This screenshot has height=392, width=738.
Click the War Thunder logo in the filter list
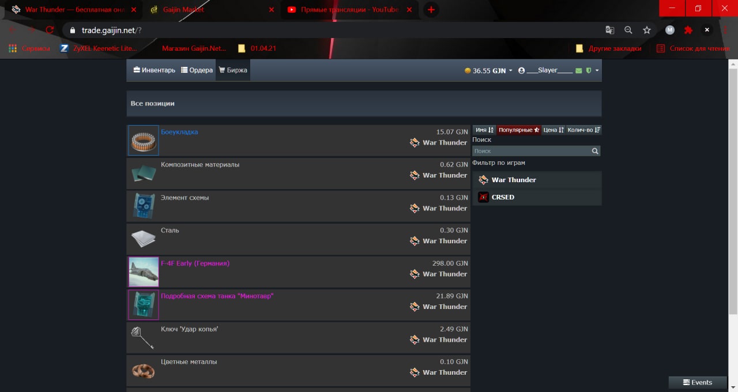483,180
